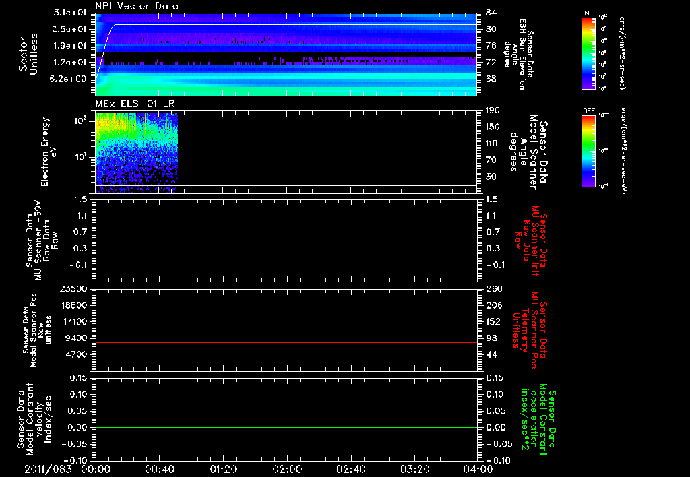This screenshot has height=477, width=690.
Task: Click the "98" telemetry position tick
Action: 491,338
